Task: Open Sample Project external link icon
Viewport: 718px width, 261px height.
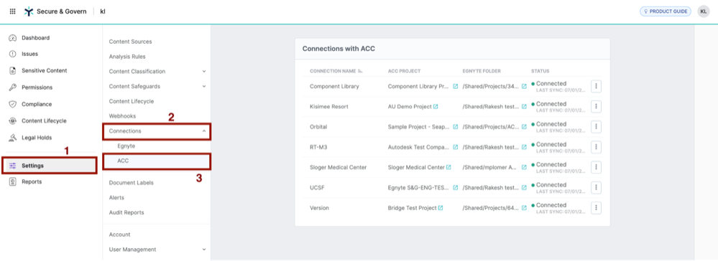Action: point(455,127)
